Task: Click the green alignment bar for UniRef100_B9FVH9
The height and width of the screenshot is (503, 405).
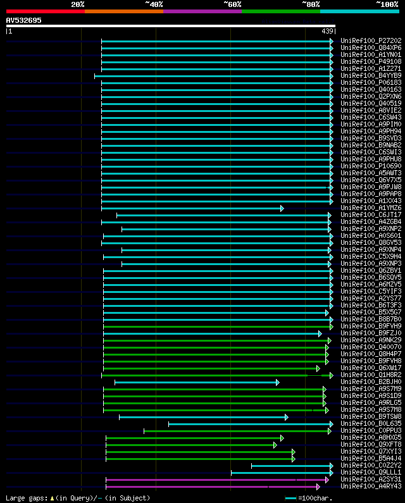Action: pos(218,327)
